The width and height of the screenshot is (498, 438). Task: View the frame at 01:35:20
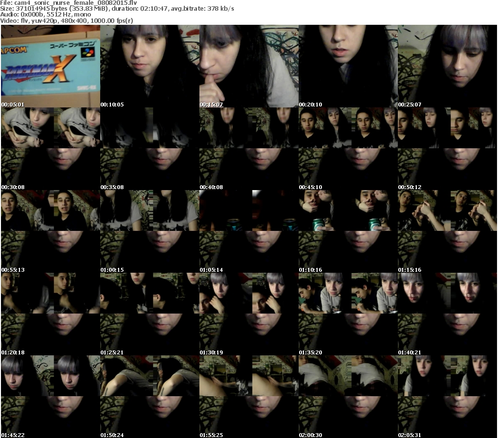point(348,314)
